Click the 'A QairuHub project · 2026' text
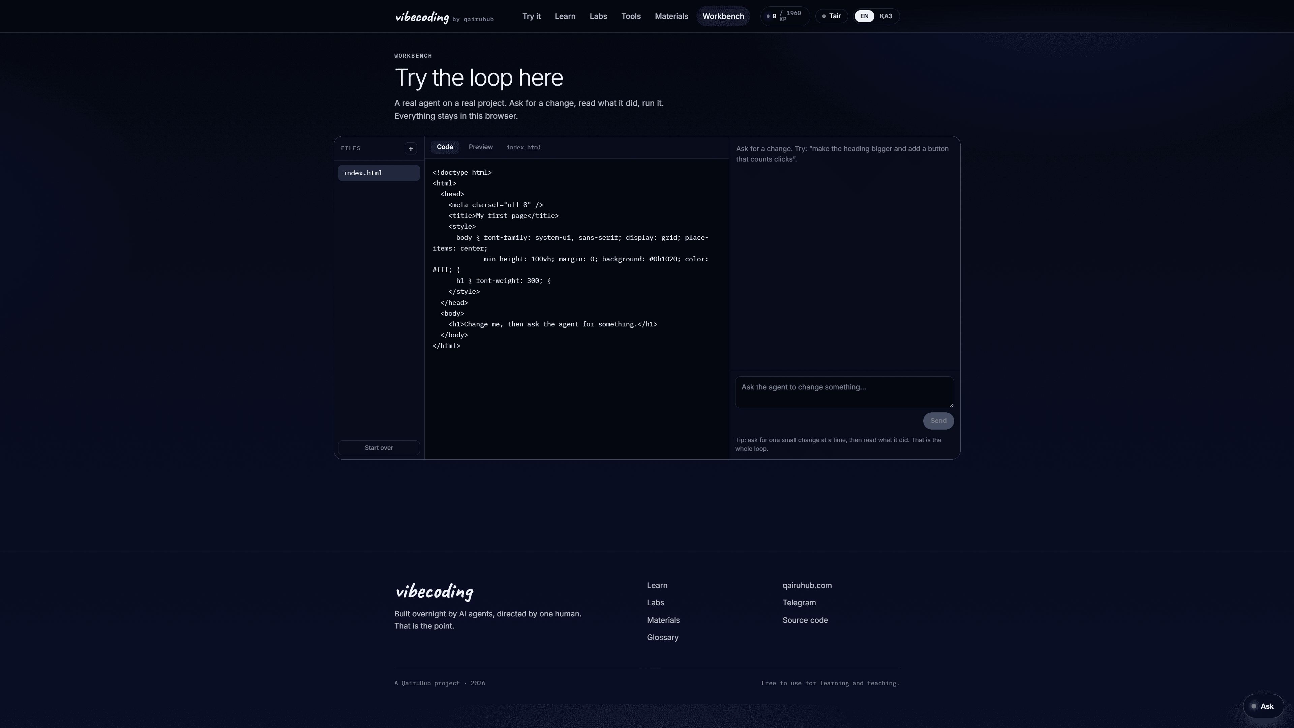This screenshot has width=1294, height=728. (x=440, y=683)
